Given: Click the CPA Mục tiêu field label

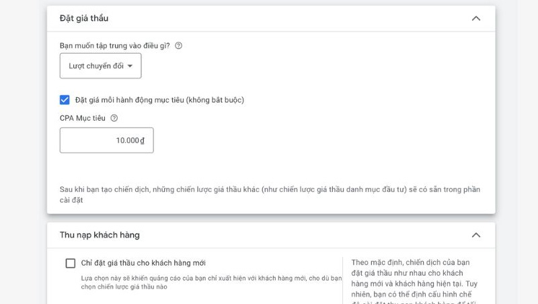Looking at the screenshot, I should 83,118.
